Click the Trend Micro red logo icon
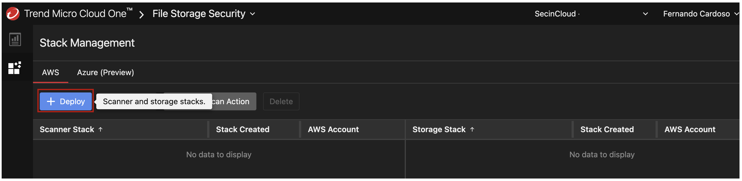742x181 pixels. tap(13, 14)
